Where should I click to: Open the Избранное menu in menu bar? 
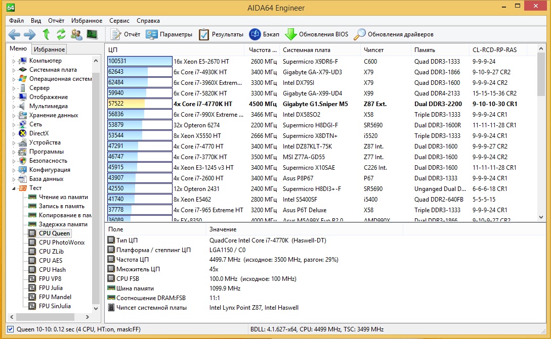[x=87, y=21]
